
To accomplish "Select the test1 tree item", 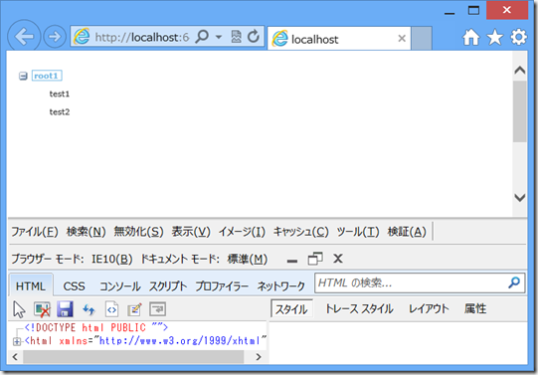I will pos(60,94).
